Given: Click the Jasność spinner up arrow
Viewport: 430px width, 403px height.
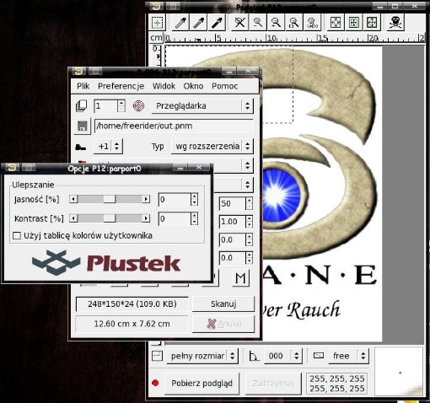Looking at the screenshot, I should click(x=195, y=196).
